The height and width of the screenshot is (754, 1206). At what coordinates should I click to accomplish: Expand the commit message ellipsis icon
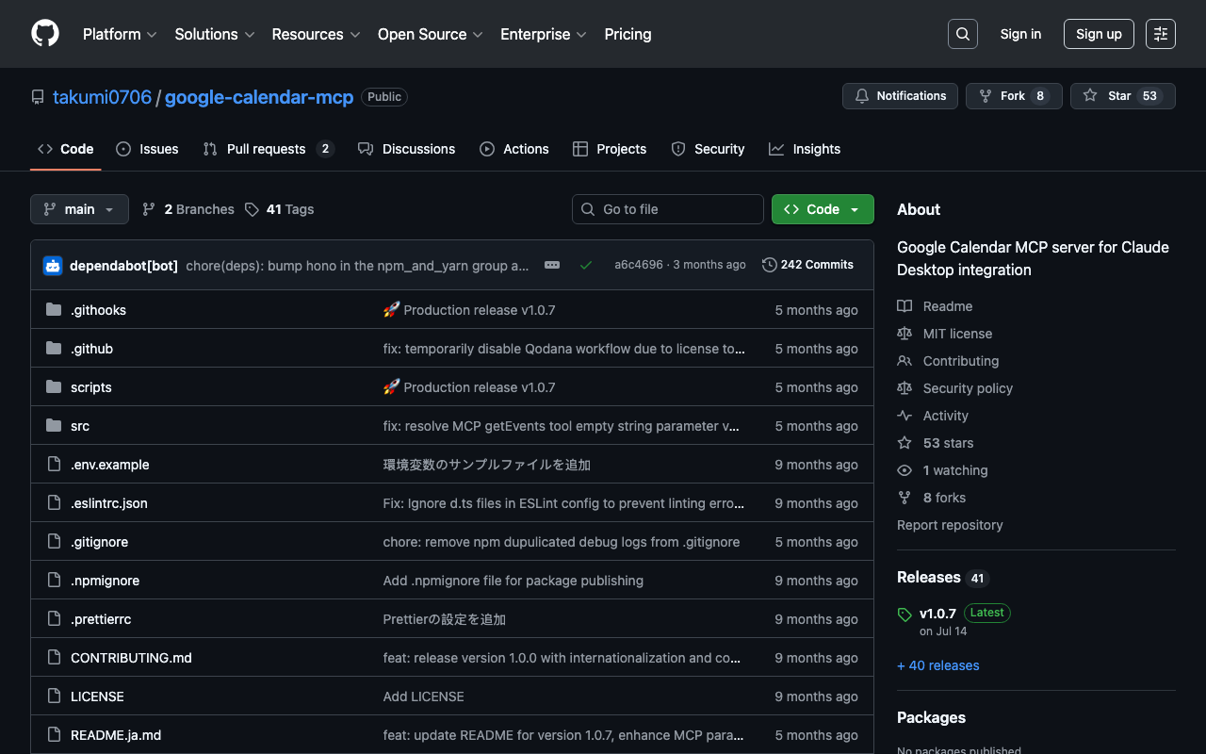click(552, 266)
